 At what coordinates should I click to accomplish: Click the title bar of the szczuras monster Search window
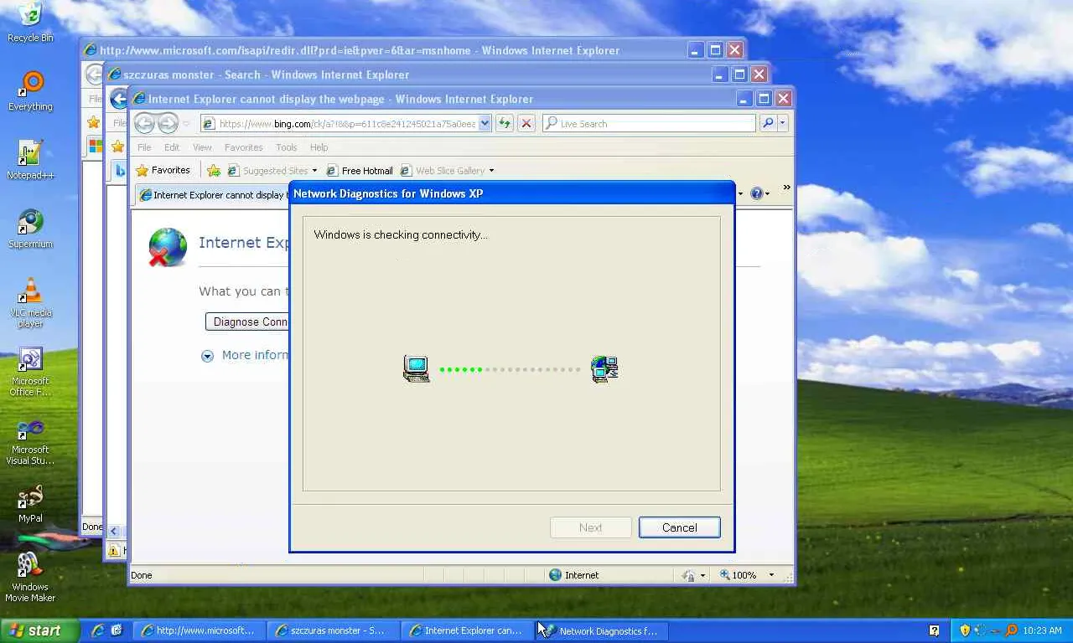407,75
